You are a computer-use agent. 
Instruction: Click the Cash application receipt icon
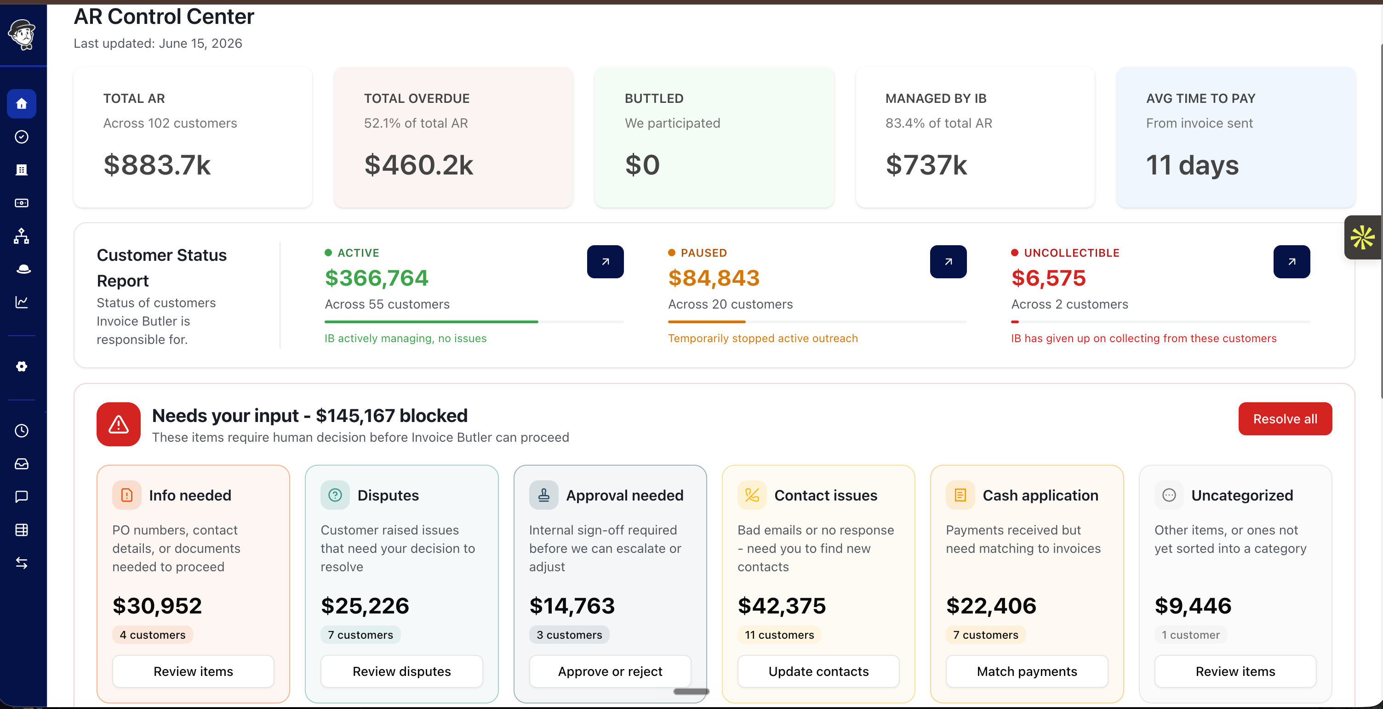960,495
